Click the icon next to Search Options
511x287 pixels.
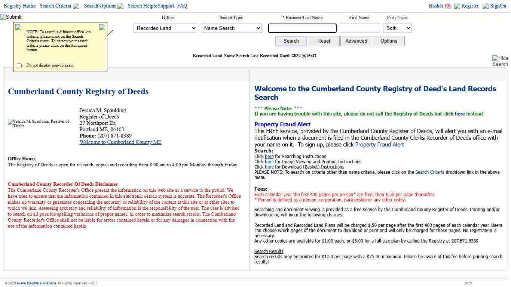(x=120, y=6)
